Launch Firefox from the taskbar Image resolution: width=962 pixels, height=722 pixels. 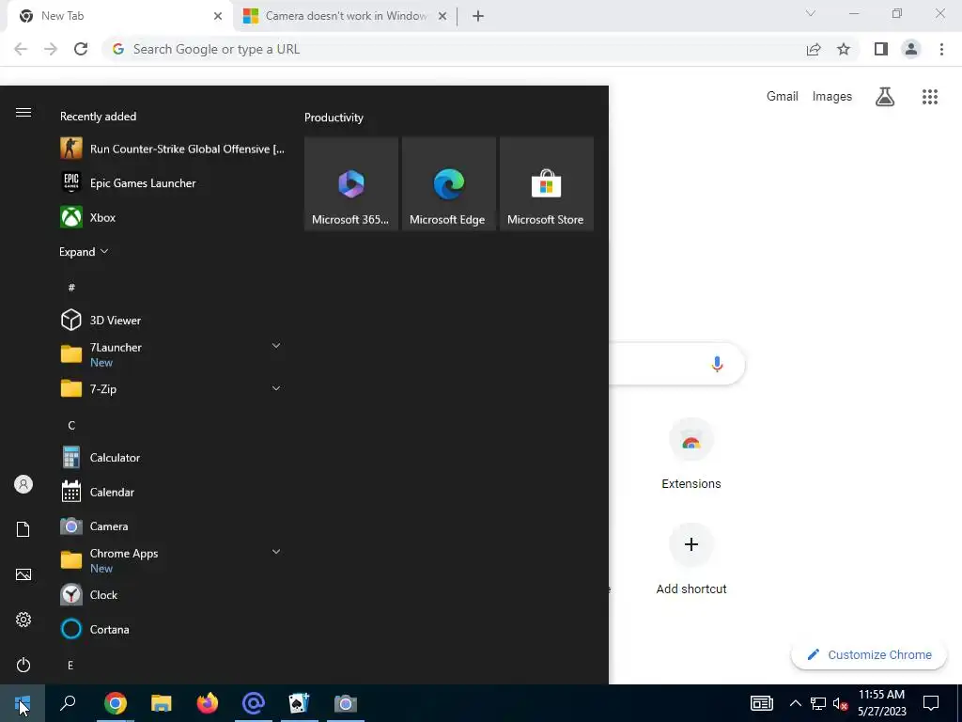tap(208, 703)
